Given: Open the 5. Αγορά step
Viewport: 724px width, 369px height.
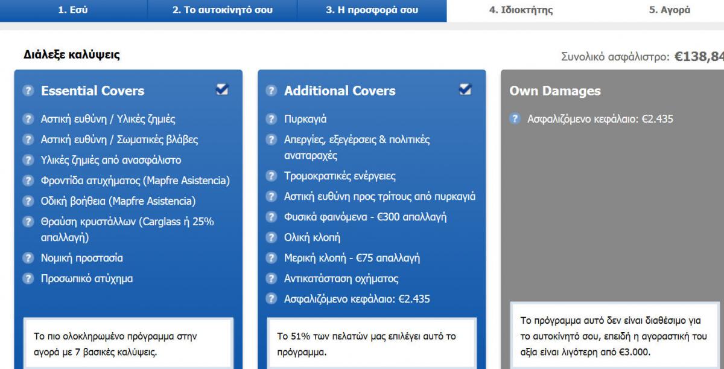Looking at the screenshot, I should pyautogui.click(x=670, y=10).
